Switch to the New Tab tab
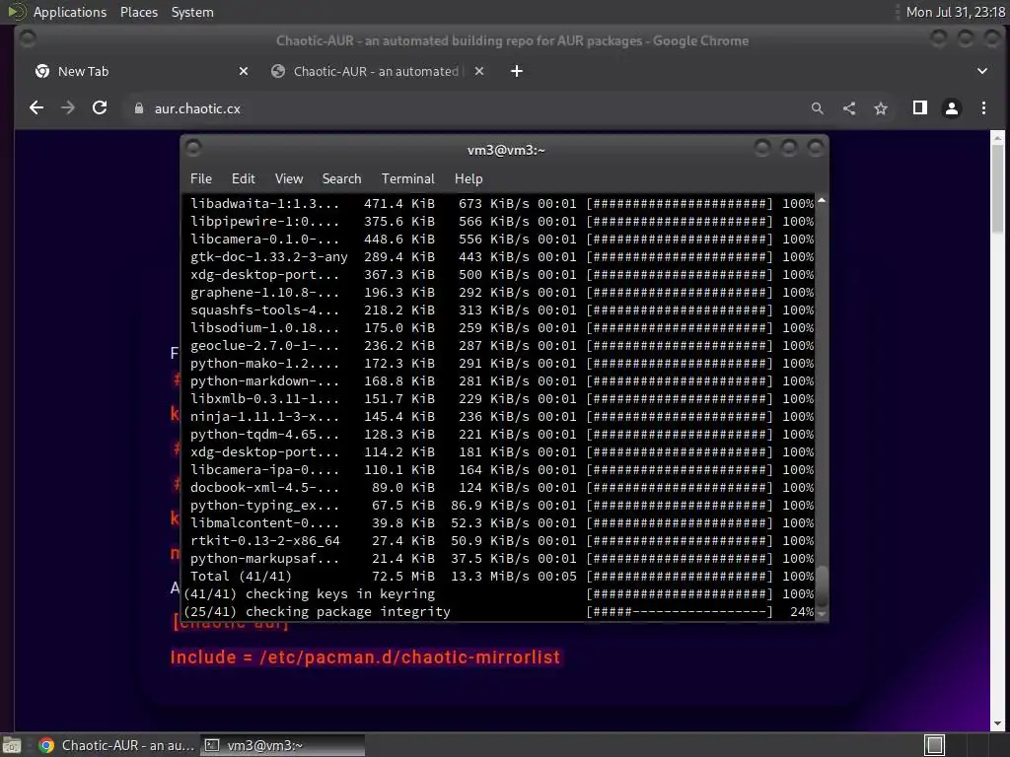Viewport: 1010px width, 757px height. click(x=142, y=71)
